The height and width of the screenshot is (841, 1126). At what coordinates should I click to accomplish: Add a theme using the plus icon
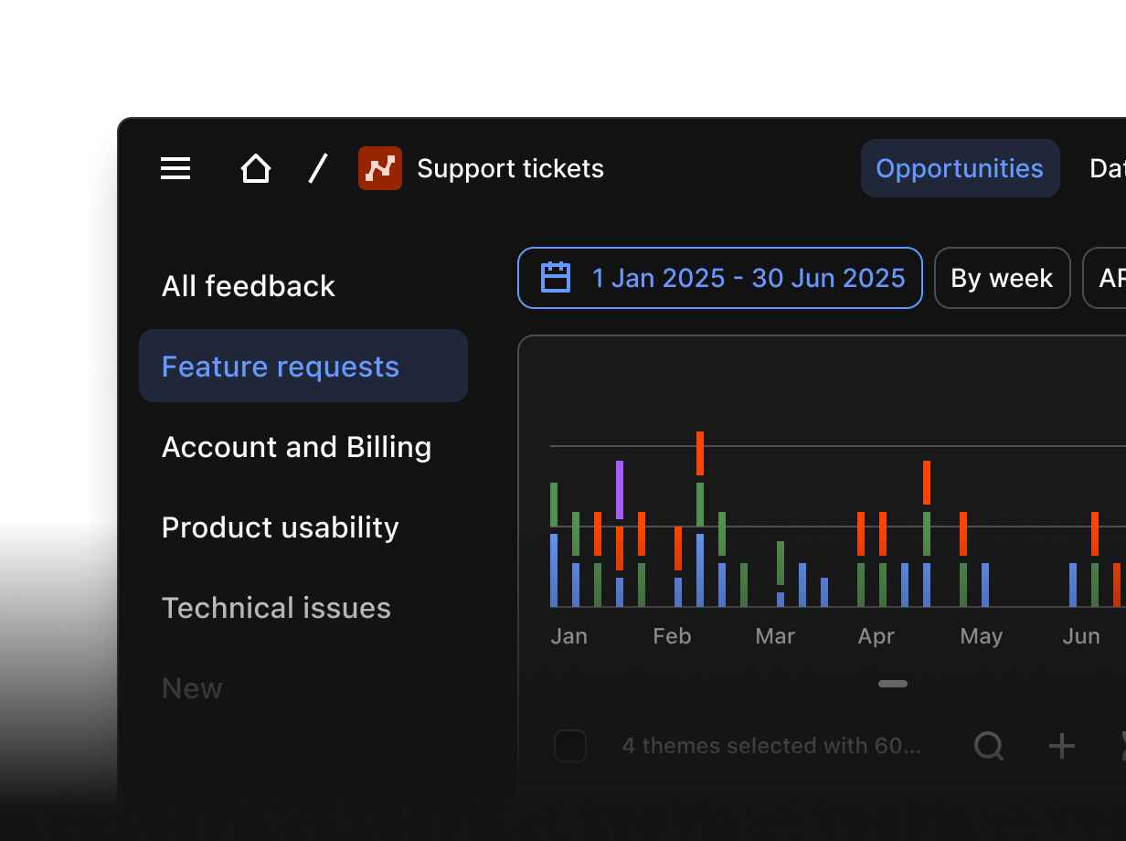[x=1061, y=746]
